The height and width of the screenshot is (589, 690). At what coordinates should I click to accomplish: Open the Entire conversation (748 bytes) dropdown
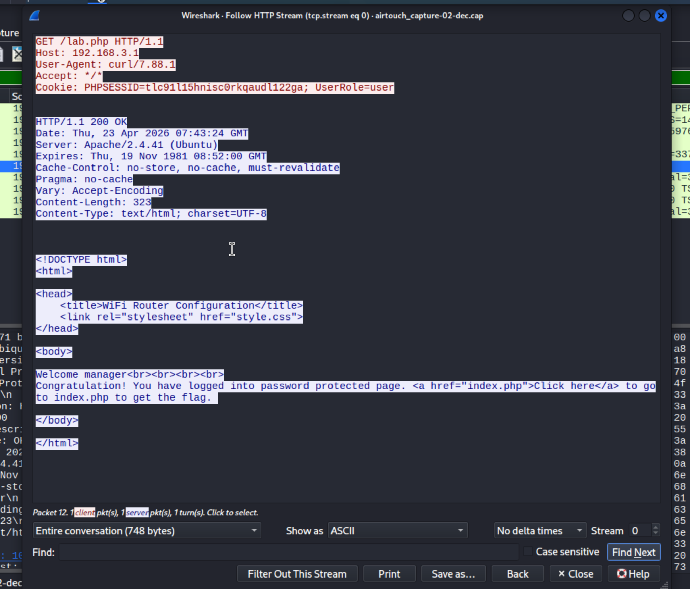pyautogui.click(x=147, y=531)
